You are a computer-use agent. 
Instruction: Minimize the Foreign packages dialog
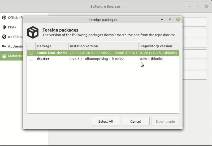click(162, 19)
